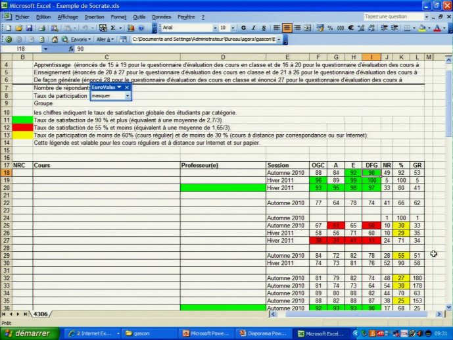Screen dimensions: 453x340
Task: Open the address path dropdown arrow
Action: pyautogui.click(x=279, y=39)
